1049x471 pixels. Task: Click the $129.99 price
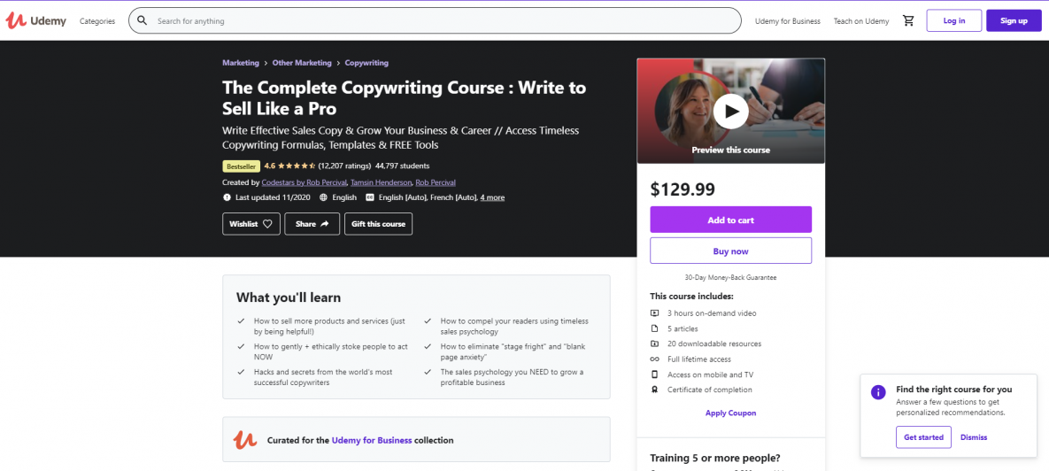(x=683, y=190)
